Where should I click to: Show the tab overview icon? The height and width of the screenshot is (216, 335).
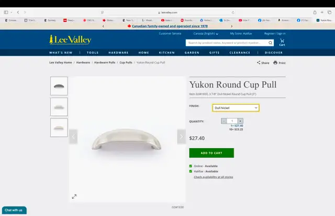pyautogui.click(x=330, y=13)
